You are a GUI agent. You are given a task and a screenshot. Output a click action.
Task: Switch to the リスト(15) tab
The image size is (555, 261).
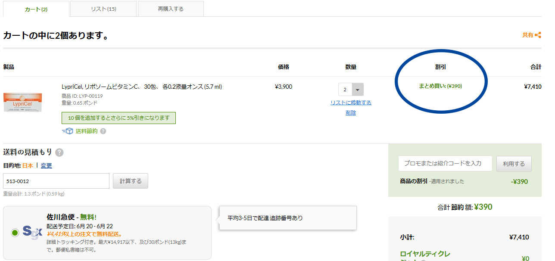pyautogui.click(x=103, y=9)
